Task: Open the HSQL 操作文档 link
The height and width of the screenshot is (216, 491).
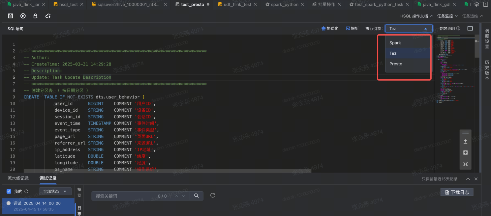Action: coord(416,16)
